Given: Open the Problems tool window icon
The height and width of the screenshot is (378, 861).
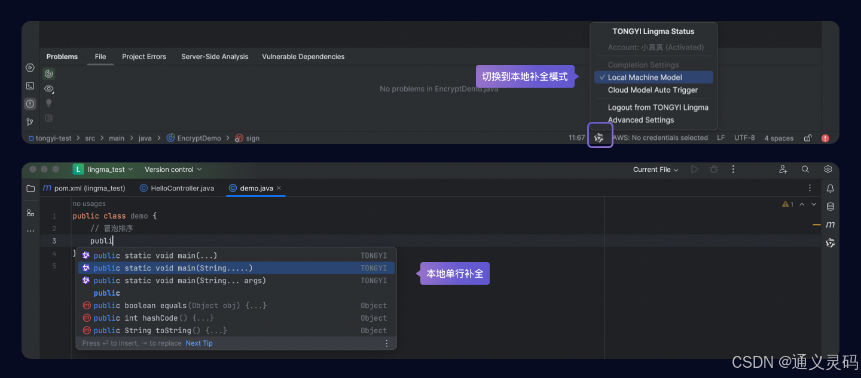Looking at the screenshot, I should click(x=30, y=104).
